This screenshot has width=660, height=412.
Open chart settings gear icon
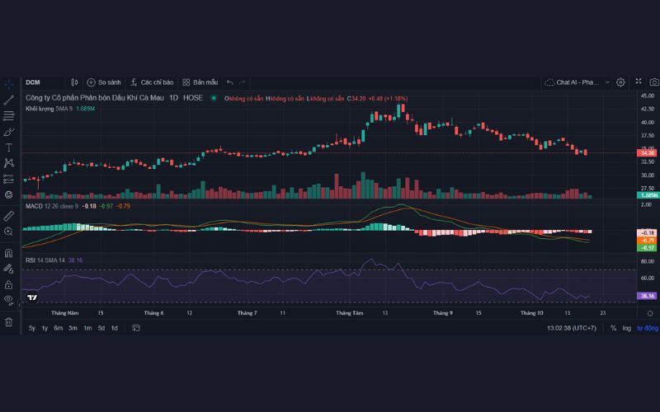[x=620, y=82]
